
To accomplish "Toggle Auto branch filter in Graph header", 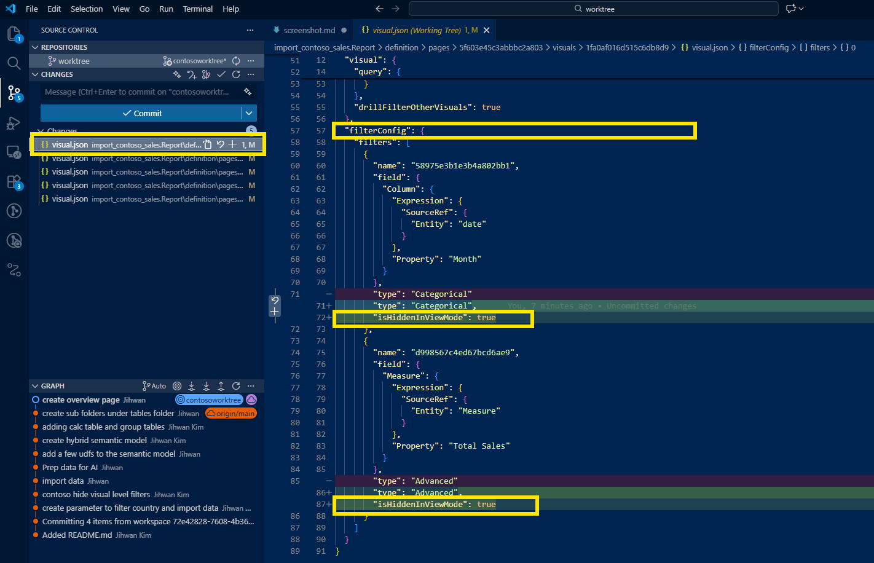I will coord(154,386).
